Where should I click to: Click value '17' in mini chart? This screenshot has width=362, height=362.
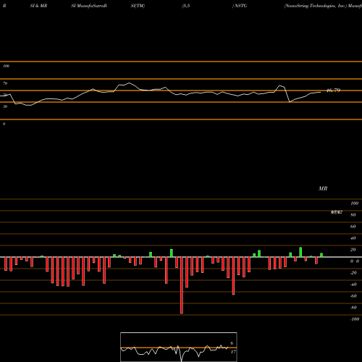(x=233, y=352)
